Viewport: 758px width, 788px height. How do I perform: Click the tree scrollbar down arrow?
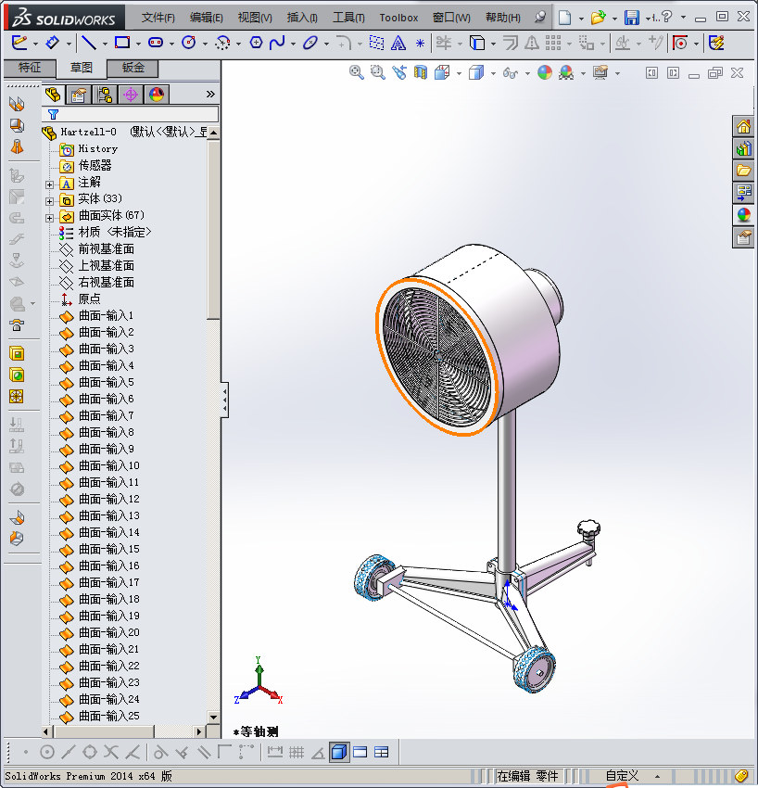pyautogui.click(x=213, y=718)
